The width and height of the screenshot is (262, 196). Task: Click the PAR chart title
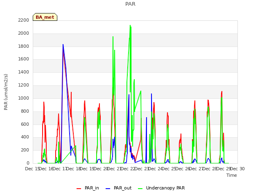[x=130, y=4]
